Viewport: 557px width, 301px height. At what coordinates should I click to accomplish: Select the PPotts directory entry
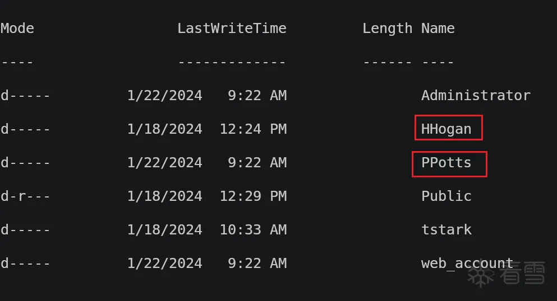click(x=446, y=163)
